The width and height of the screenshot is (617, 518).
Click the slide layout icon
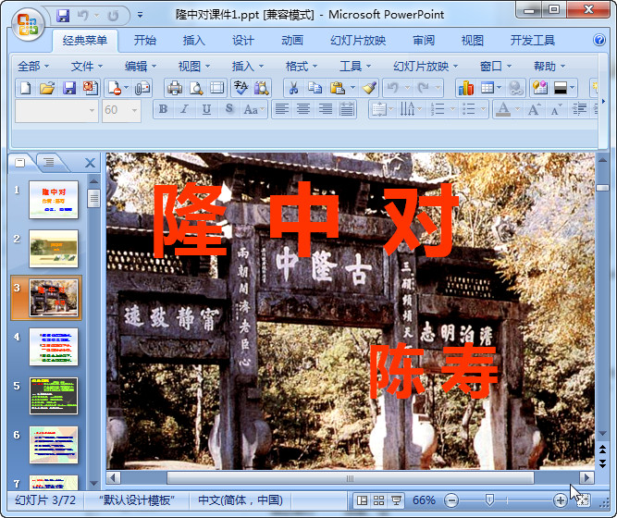coord(216,88)
